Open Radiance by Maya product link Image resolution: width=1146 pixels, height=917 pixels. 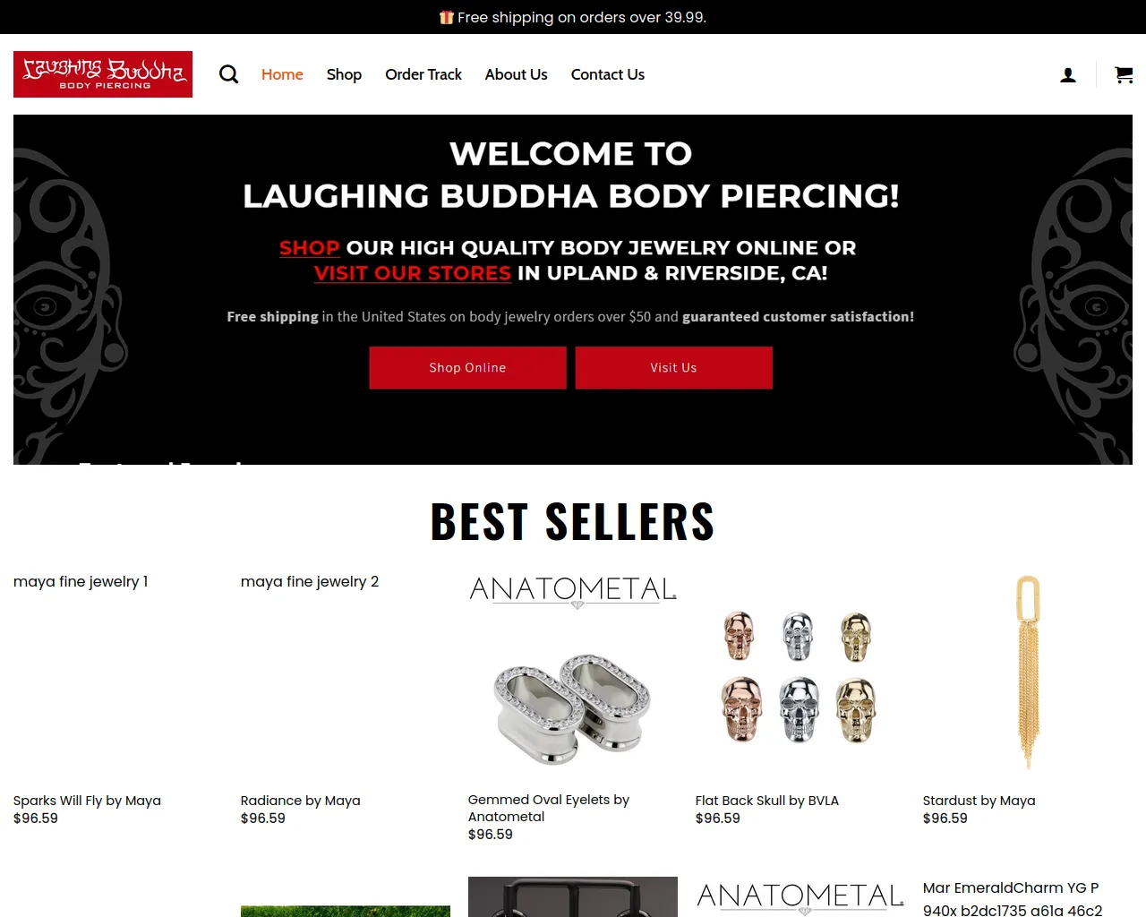(x=300, y=801)
